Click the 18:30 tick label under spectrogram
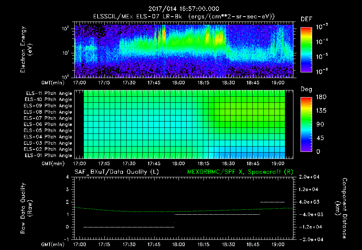This screenshot has height=250, width=362. [x=228, y=83]
